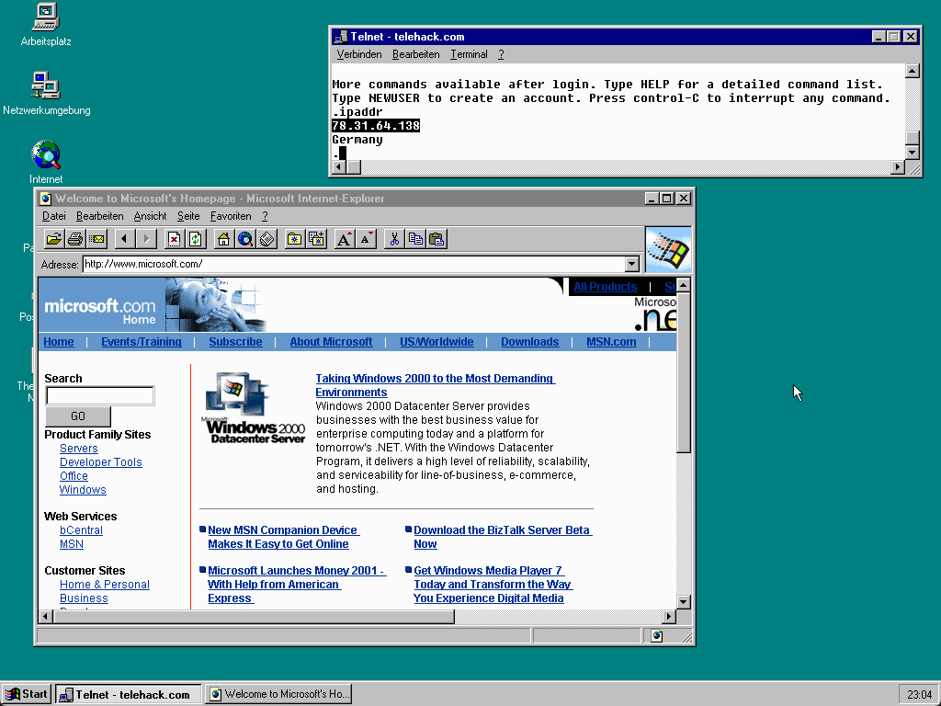This screenshot has height=706, width=941.
Task: Open the MSN.com navigation link
Action: tap(611, 342)
